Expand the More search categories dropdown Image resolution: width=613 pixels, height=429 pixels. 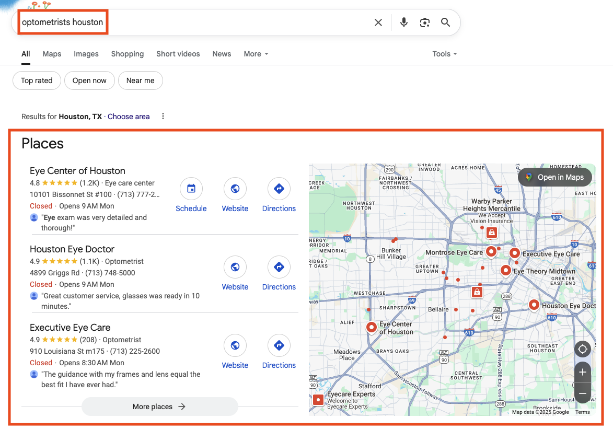256,54
